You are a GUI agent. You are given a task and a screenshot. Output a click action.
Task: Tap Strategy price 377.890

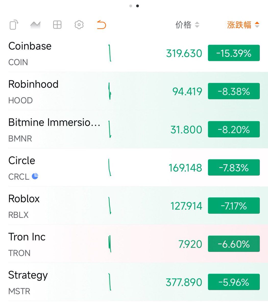(x=184, y=282)
